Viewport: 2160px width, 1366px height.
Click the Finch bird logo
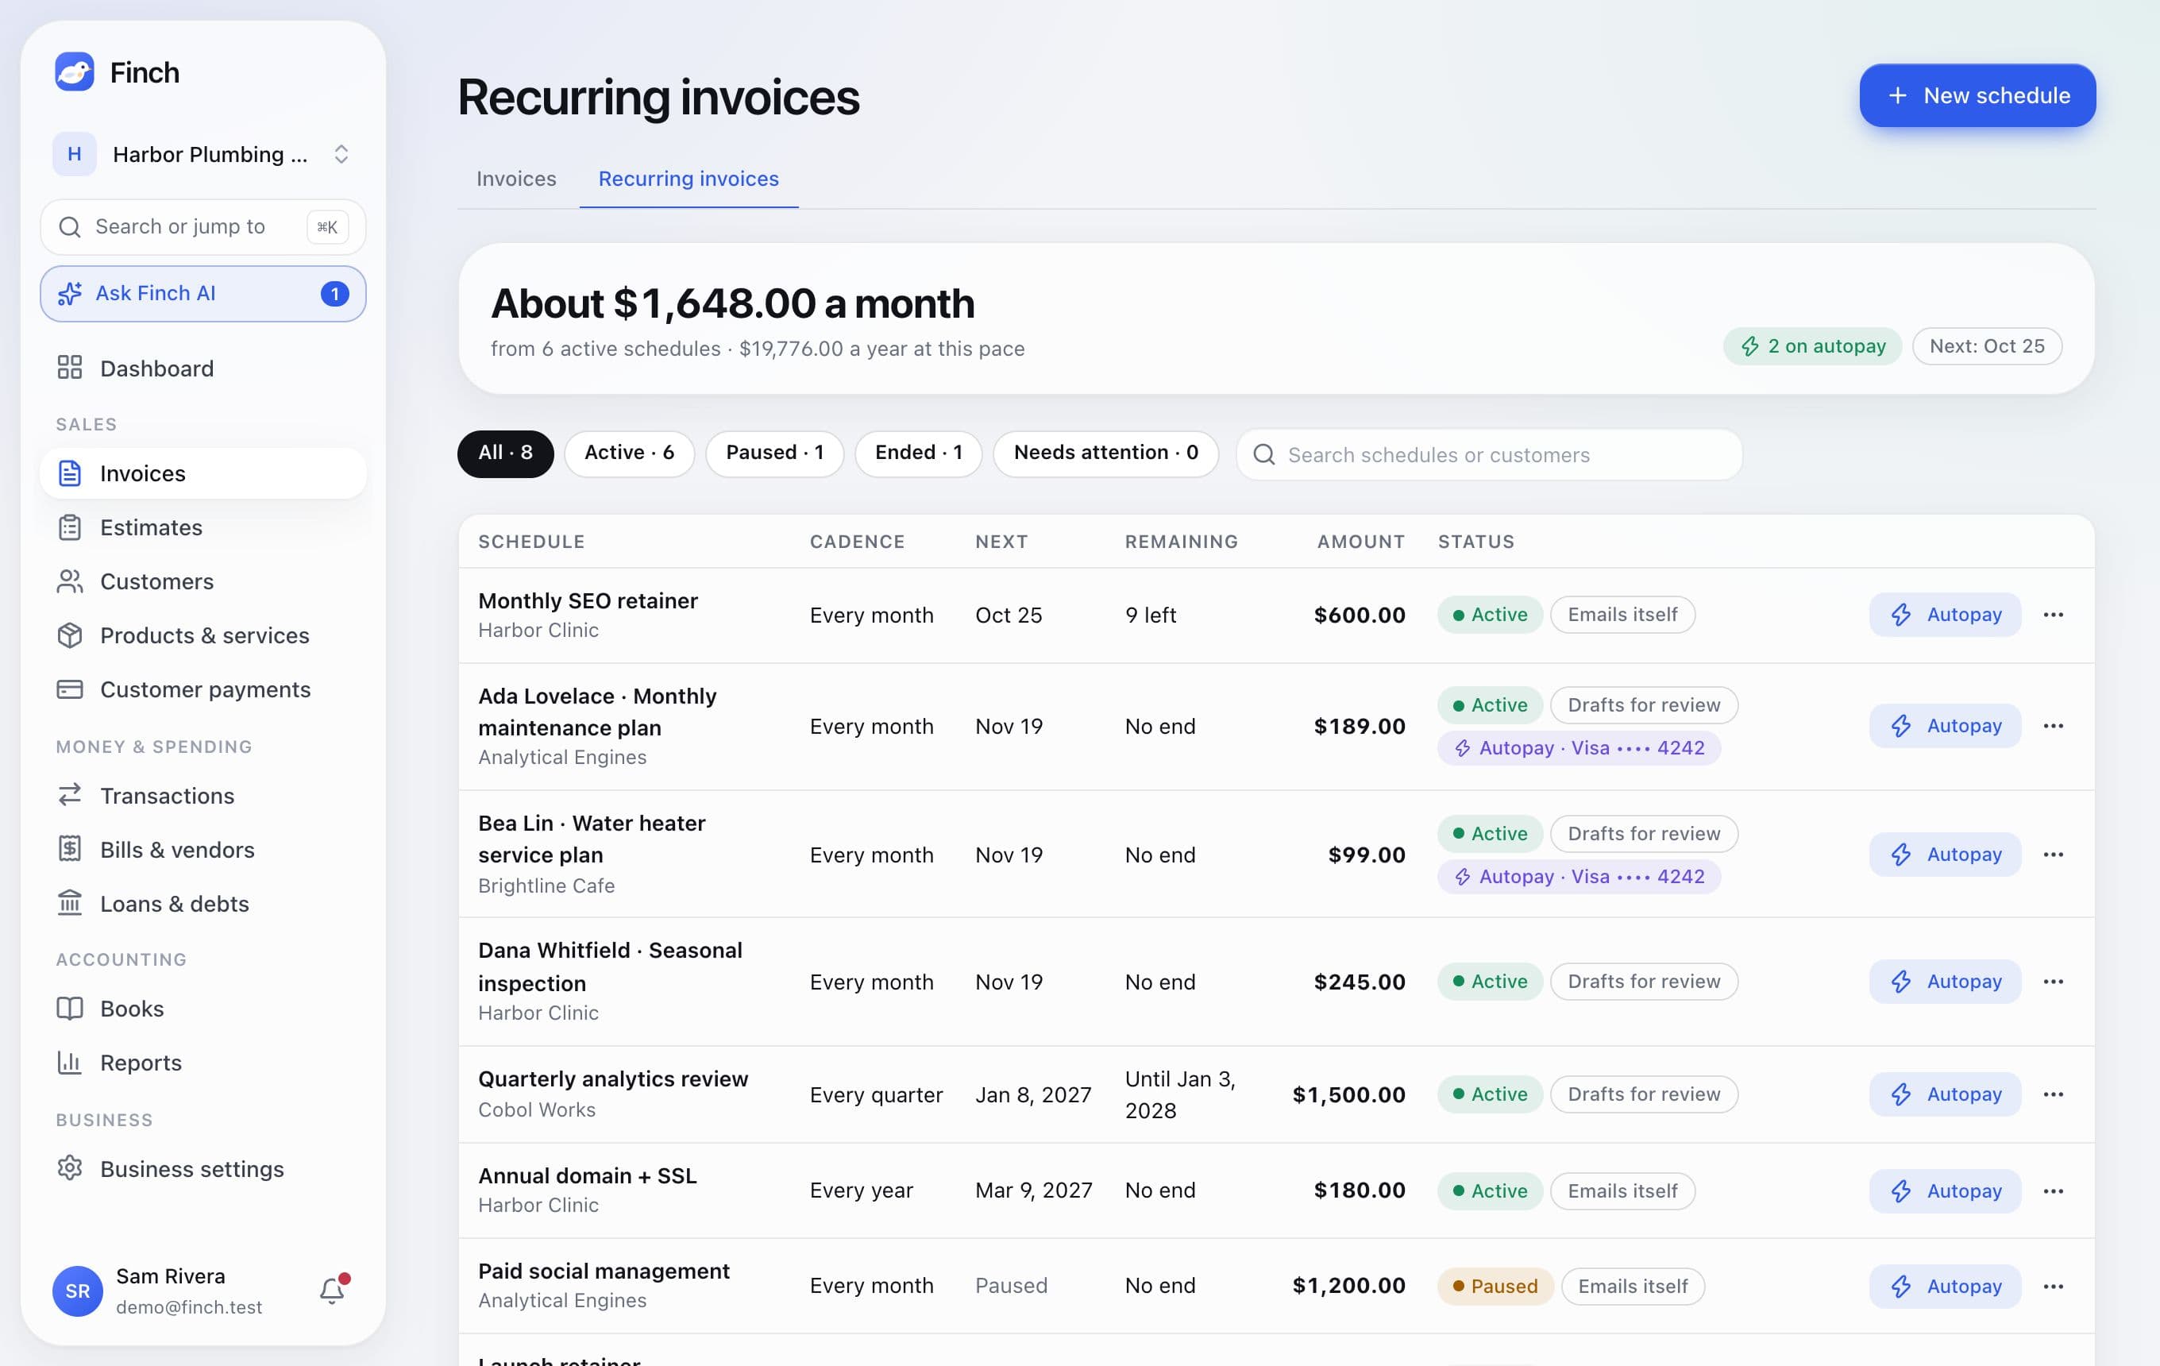pos(75,71)
